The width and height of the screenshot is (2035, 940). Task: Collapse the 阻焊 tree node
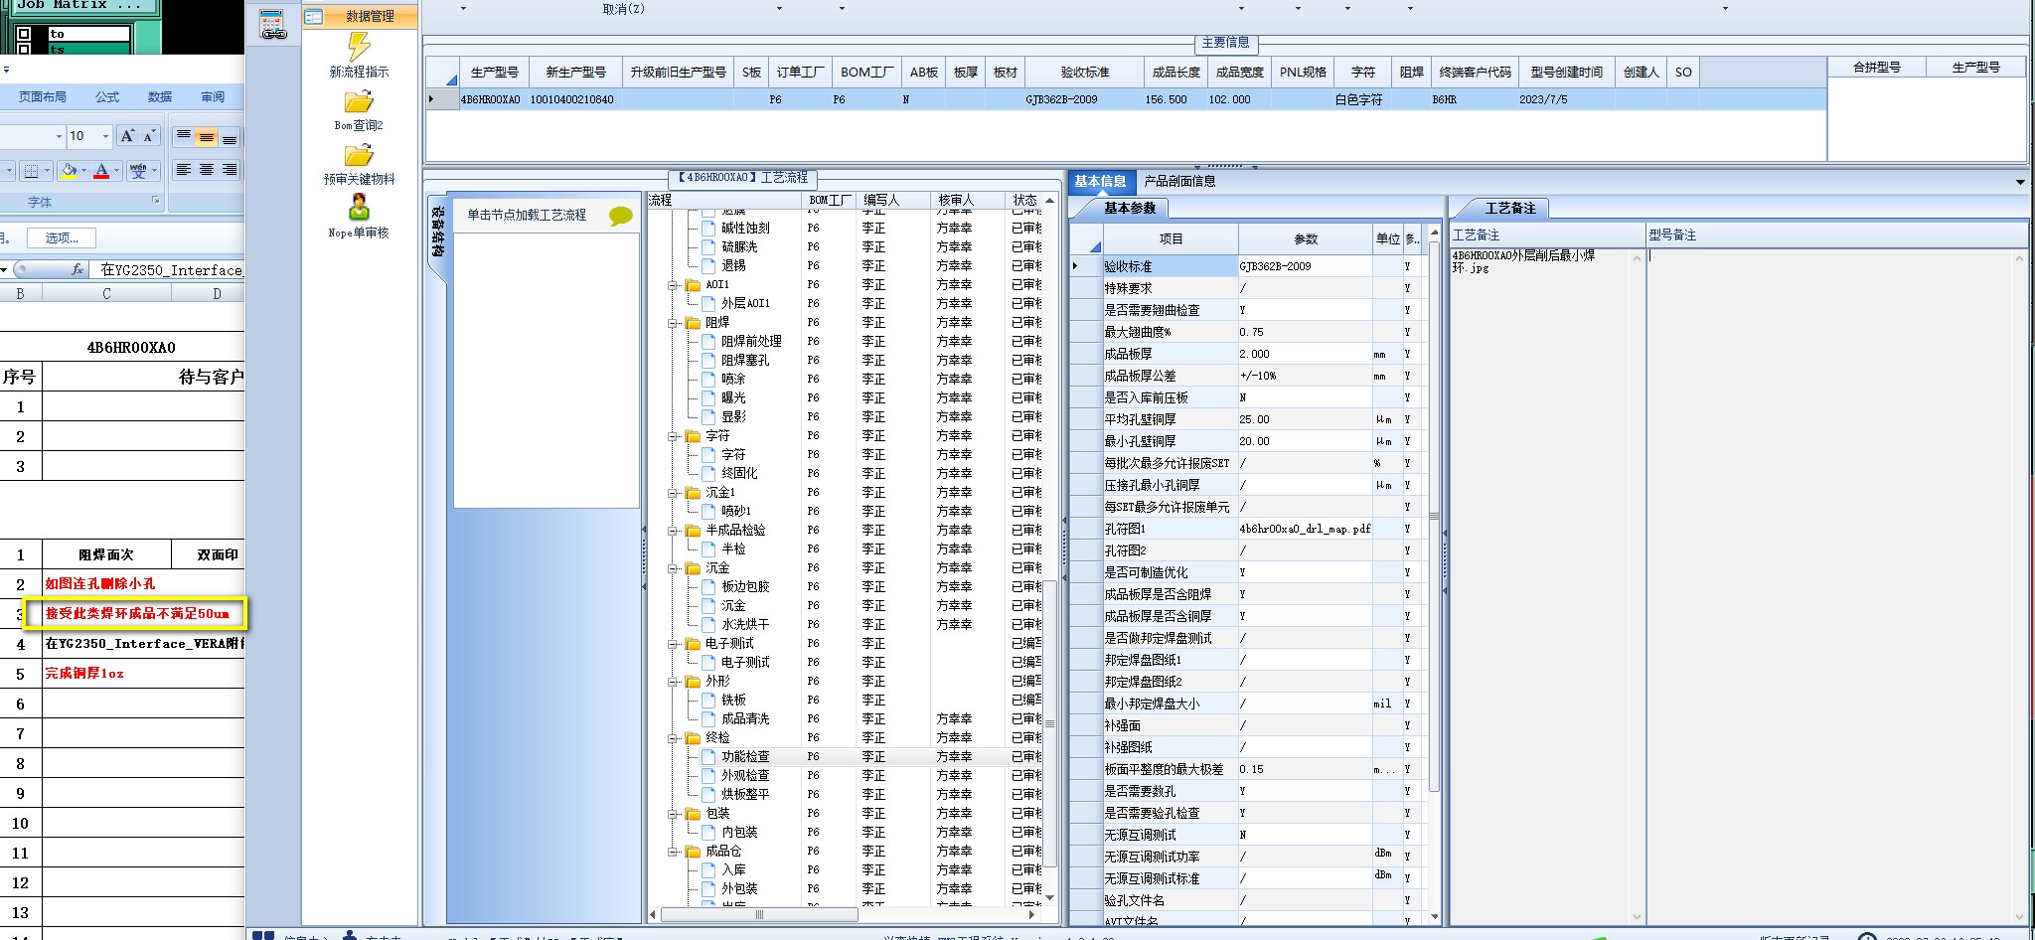674,322
